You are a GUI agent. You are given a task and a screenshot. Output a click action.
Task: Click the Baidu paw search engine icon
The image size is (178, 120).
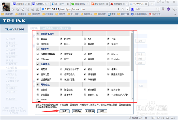[133, 9]
